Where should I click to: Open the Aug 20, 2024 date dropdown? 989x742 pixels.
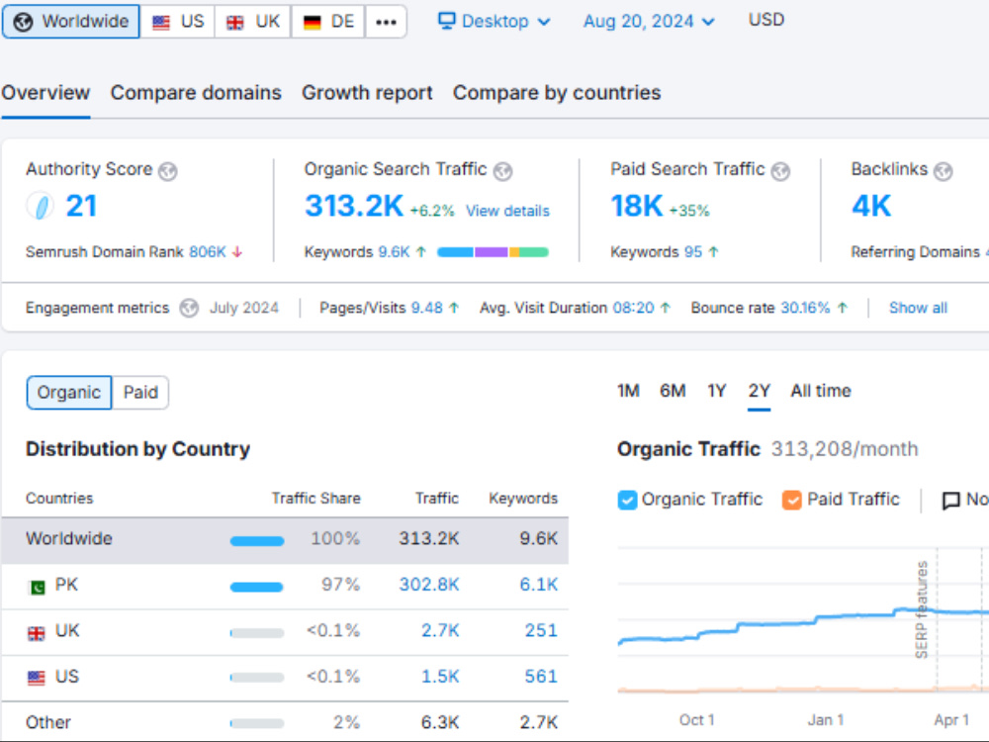(x=649, y=21)
